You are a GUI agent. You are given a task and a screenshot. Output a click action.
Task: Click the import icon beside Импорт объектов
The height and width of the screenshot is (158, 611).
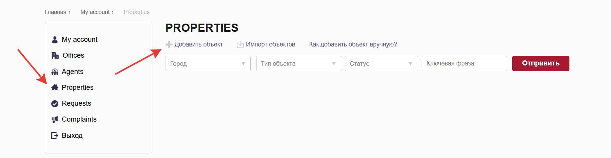[x=240, y=45]
